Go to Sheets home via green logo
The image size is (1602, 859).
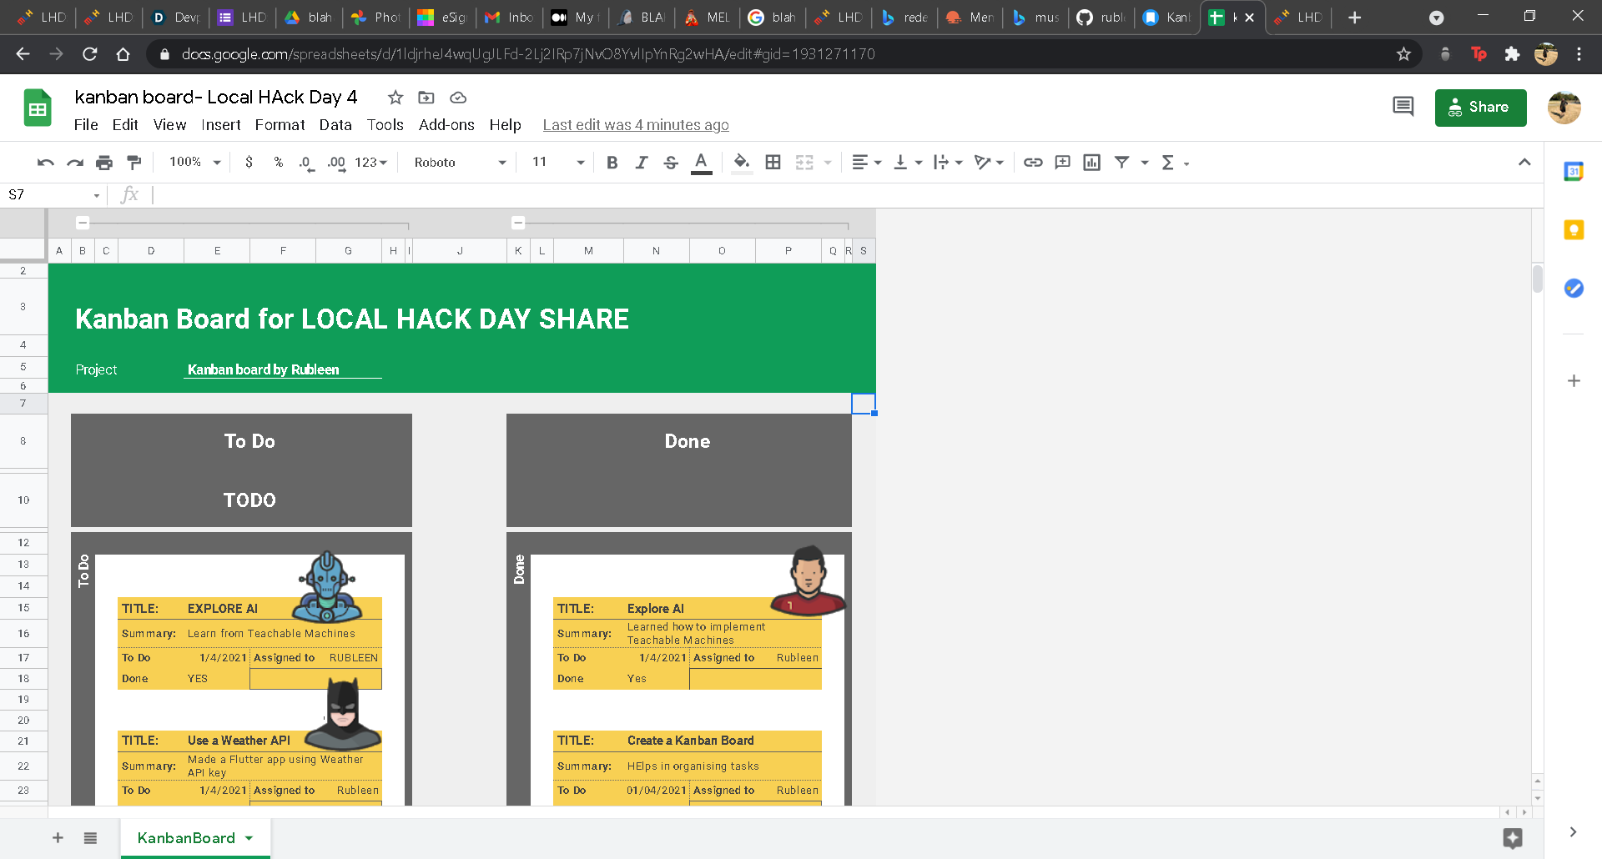pyautogui.click(x=38, y=108)
